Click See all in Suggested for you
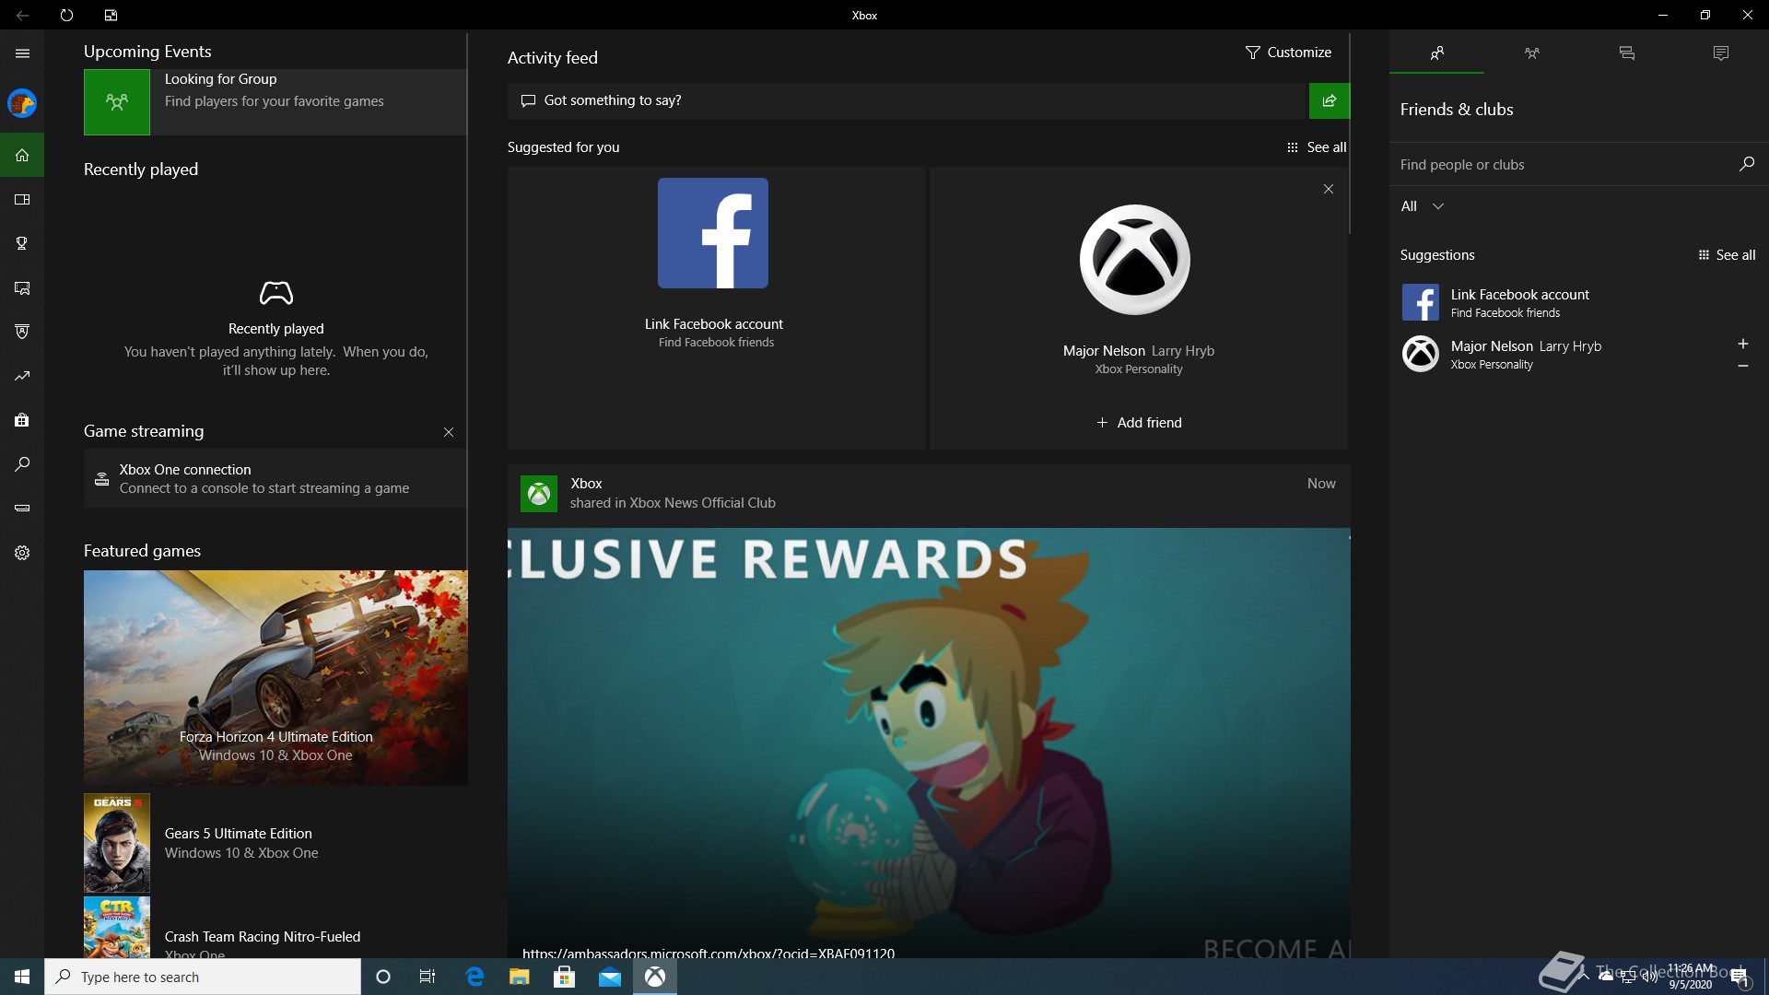The width and height of the screenshot is (1769, 995). click(1317, 147)
